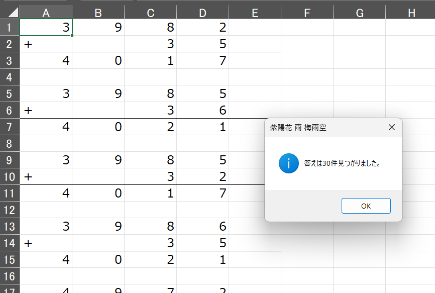Close the 紫陽花 雨 梅雨空 dialog
Image resolution: width=435 pixels, height=293 pixels.
(x=392, y=127)
